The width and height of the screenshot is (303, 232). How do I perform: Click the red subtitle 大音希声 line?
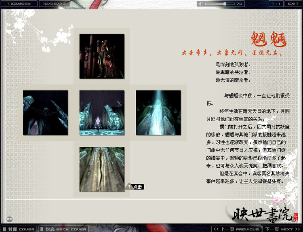[232, 53]
